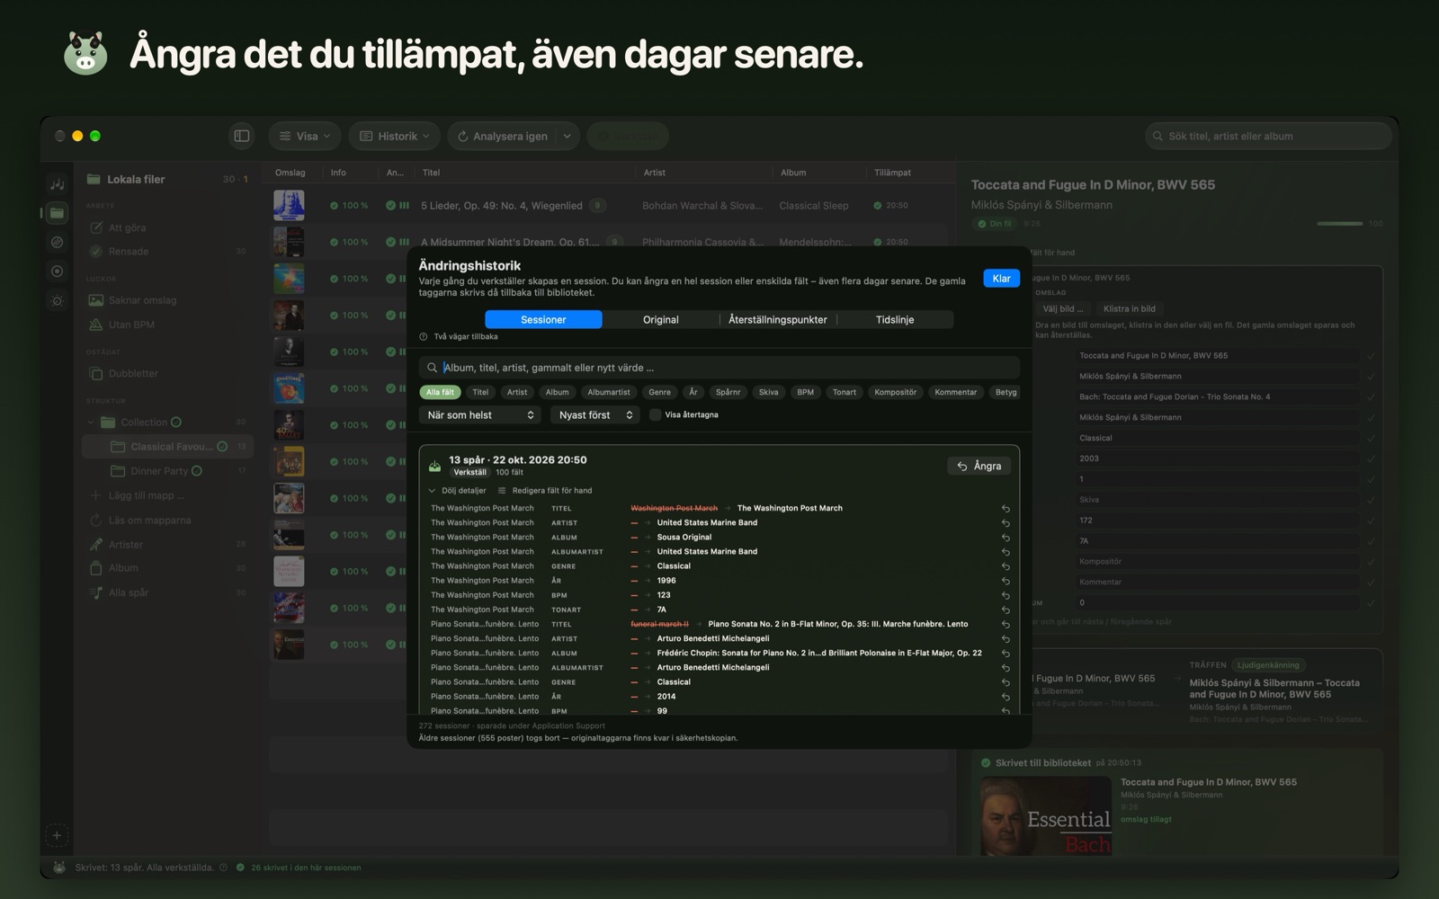Click the blue Klar button
The height and width of the screenshot is (899, 1439).
1001,279
